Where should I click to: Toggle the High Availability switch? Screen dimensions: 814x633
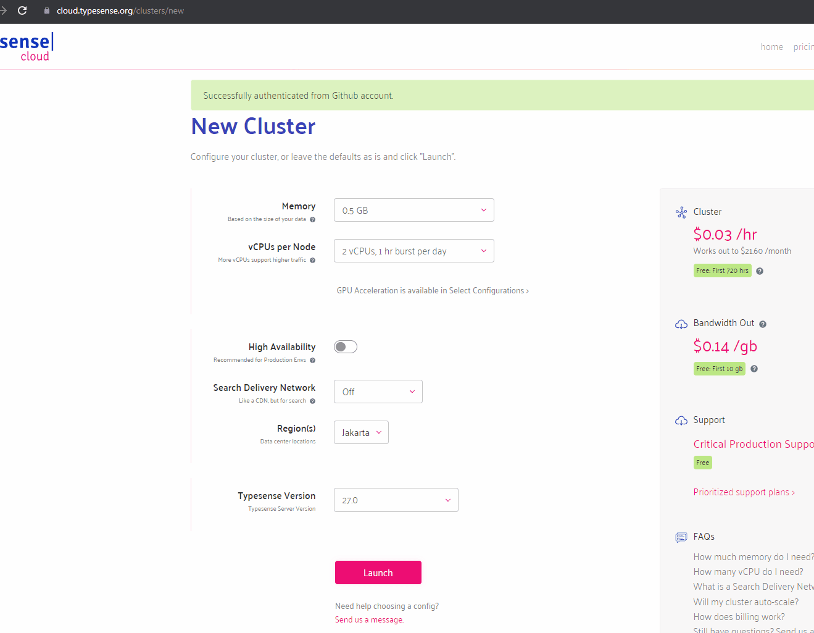pos(346,346)
